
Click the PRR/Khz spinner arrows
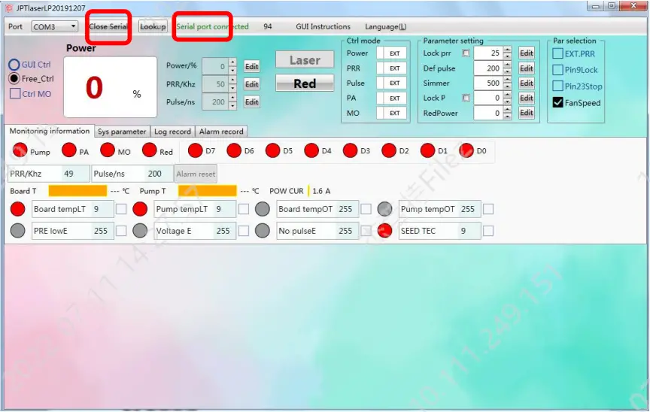click(232, 84)
